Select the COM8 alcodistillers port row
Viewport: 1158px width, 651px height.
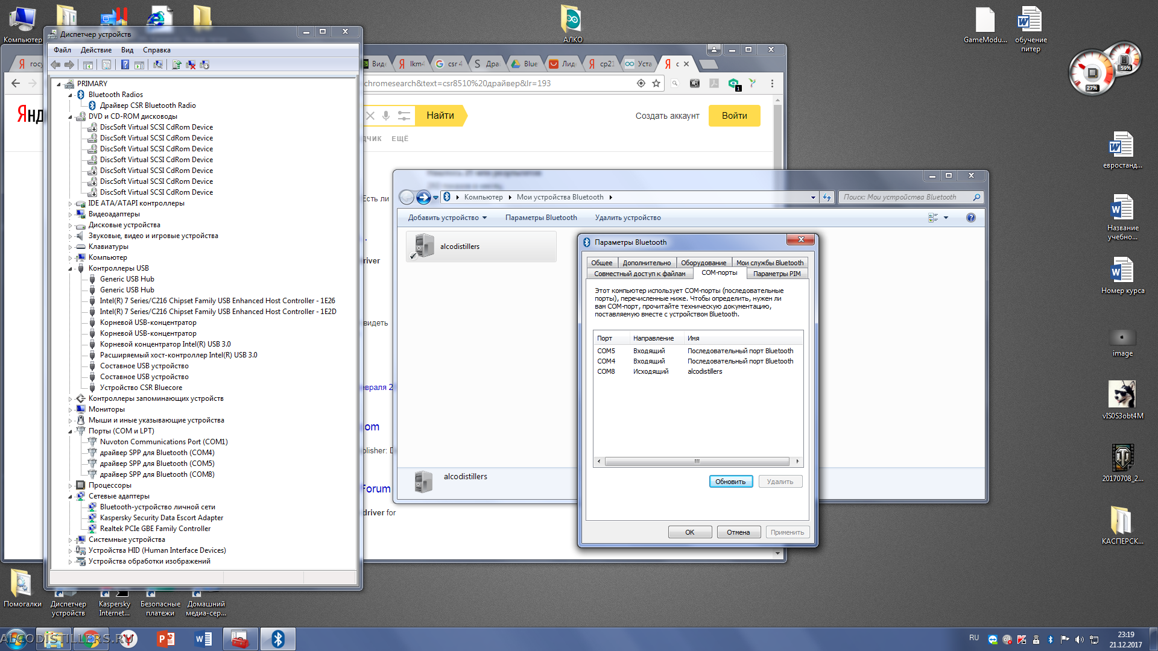698,371
